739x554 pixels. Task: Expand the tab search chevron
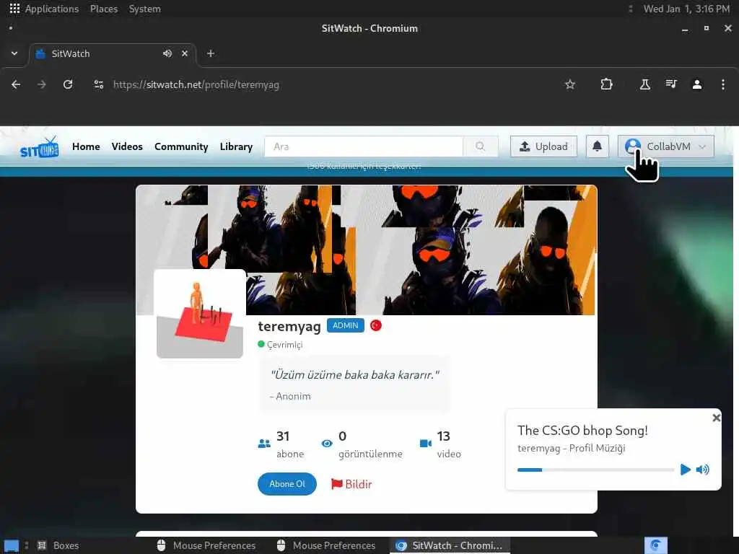point(14,53)
